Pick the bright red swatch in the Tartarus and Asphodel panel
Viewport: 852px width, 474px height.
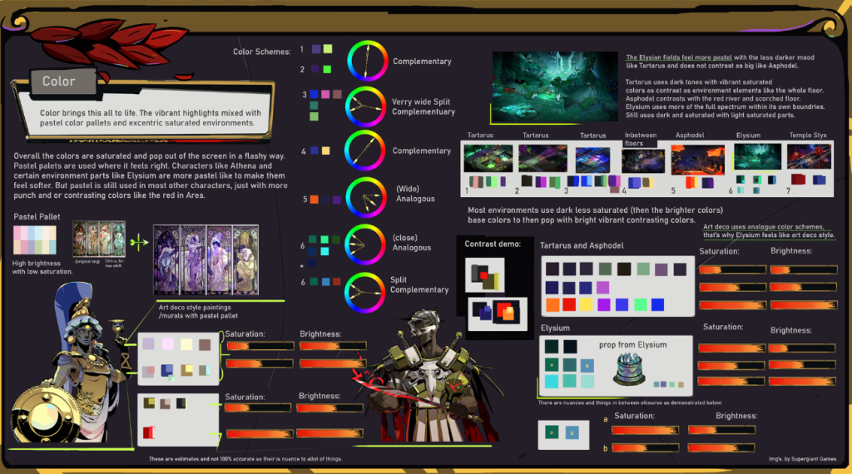click(569, 304)
